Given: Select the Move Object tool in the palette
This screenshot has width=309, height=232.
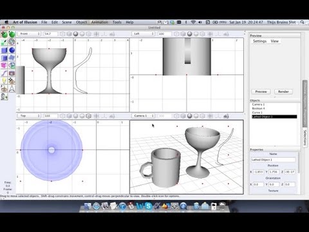Looking at the screenshot, I should (x=4, y=34).
